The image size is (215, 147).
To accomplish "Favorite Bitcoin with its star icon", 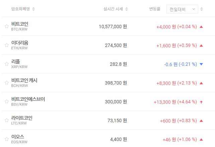I will (6, 27).
